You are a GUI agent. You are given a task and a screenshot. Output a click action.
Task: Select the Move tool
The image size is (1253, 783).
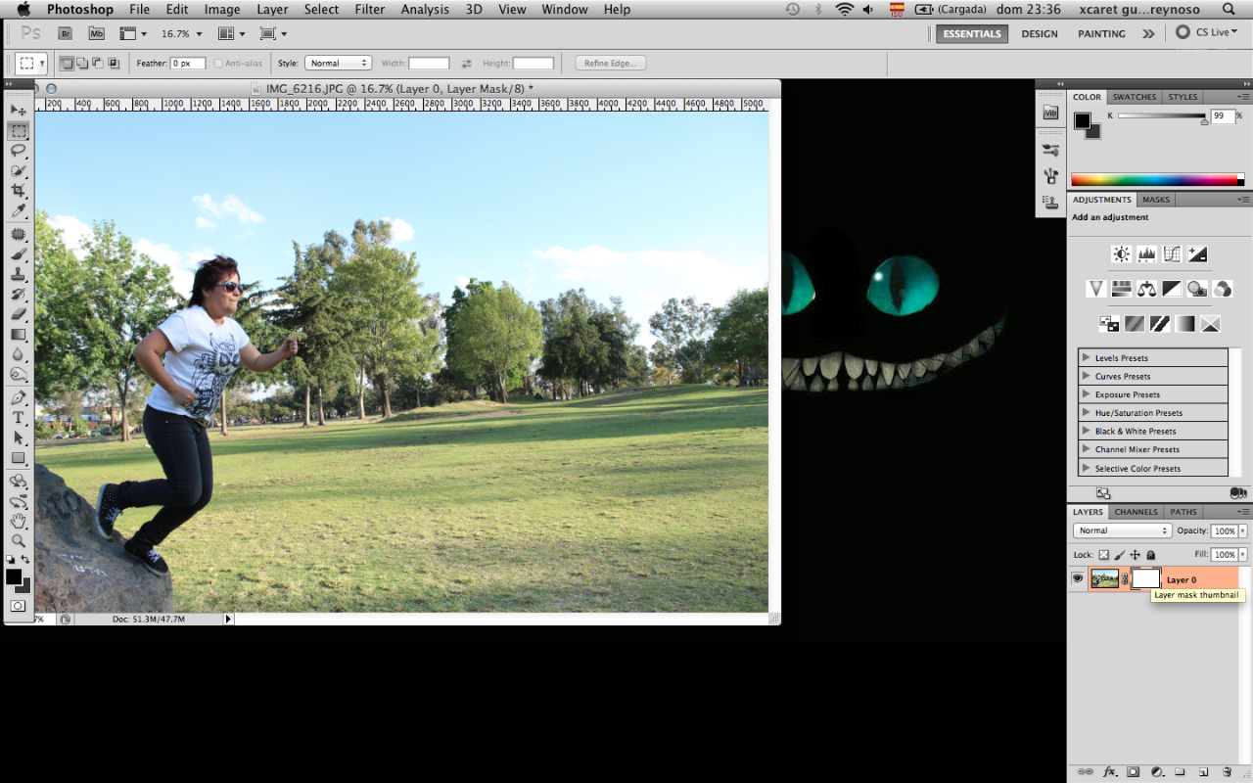point(19,110)
